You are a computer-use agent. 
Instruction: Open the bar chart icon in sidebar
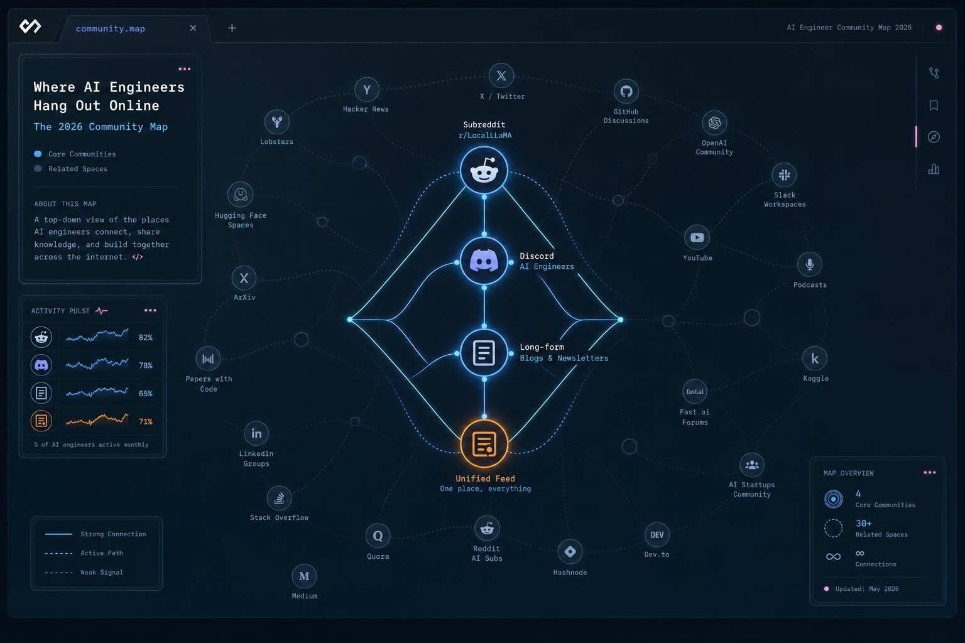pos(934,169)
